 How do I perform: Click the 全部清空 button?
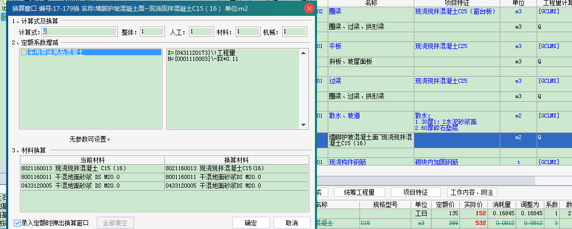(x=116, y=223)
